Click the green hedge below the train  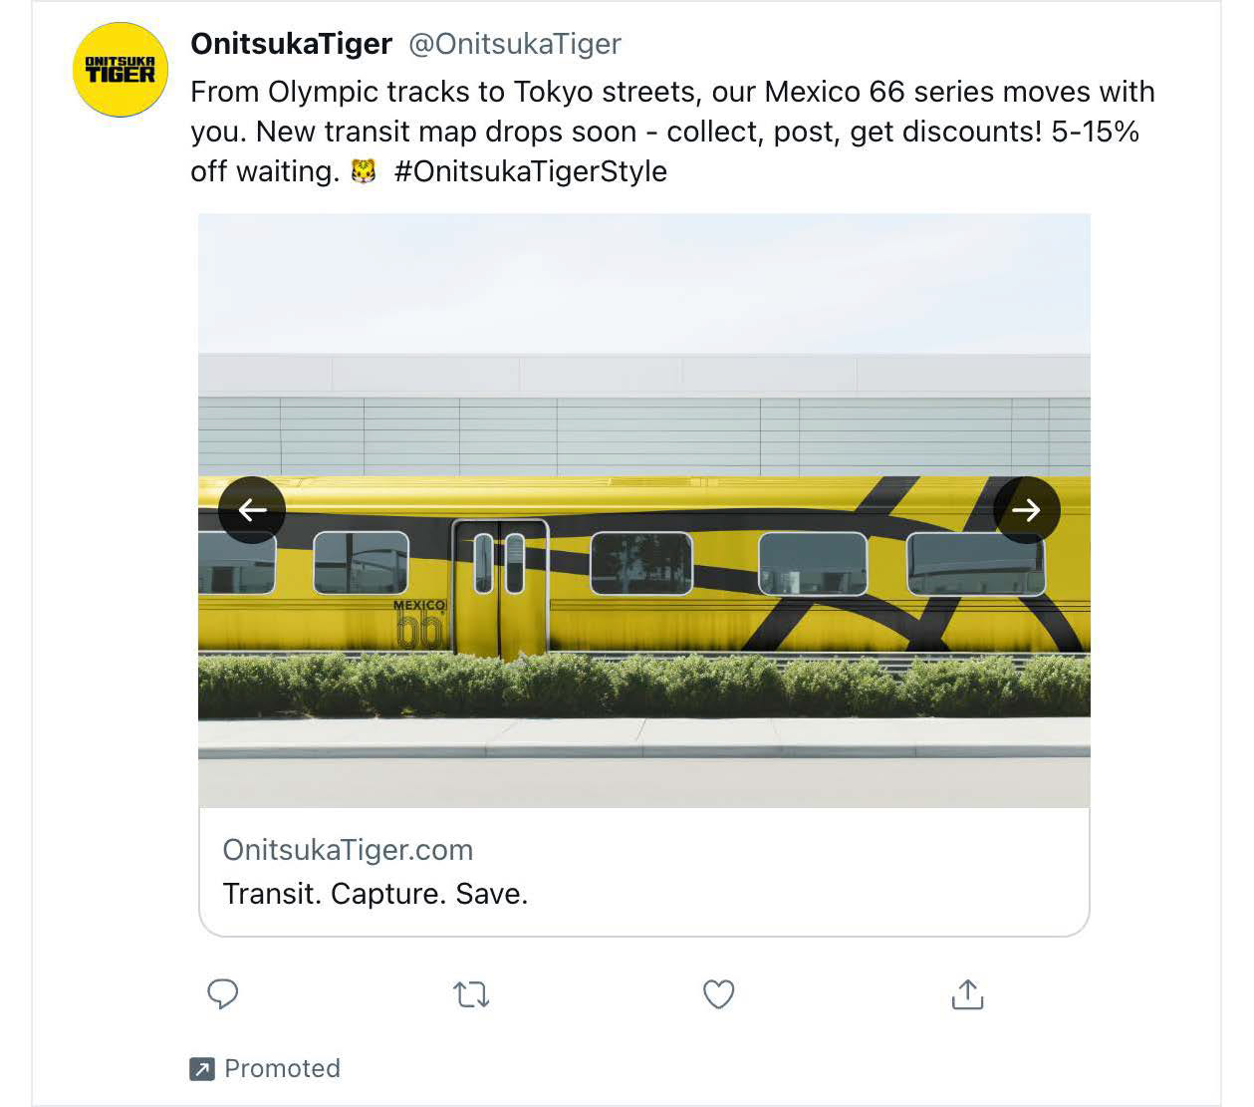(644, 685)
